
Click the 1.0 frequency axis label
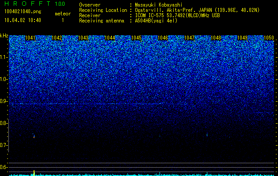4,79
